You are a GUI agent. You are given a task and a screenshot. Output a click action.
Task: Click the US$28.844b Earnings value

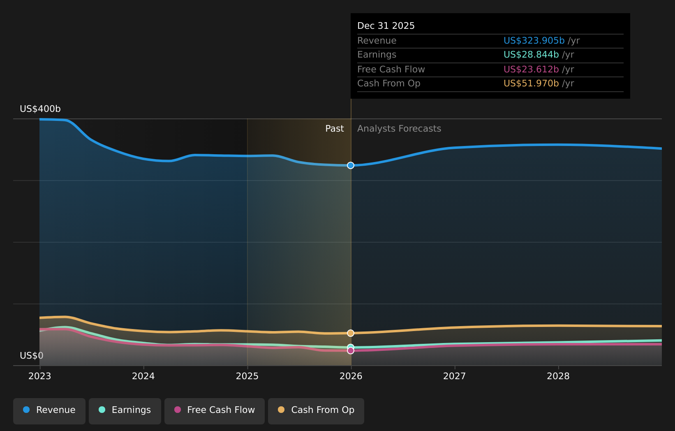point(531,54)
